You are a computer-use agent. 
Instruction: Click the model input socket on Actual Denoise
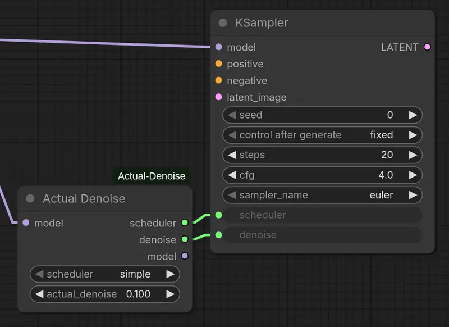pos(25,223)
